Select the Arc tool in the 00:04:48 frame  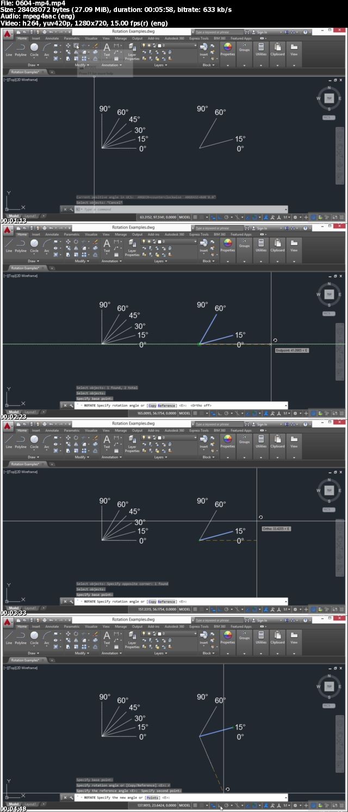[47, 637]
